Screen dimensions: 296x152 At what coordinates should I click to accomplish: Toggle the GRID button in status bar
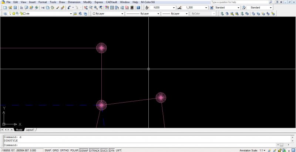pos(55,150)
